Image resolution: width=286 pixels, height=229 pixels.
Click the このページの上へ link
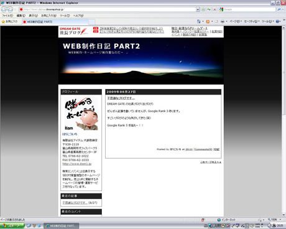pos(211,162)
